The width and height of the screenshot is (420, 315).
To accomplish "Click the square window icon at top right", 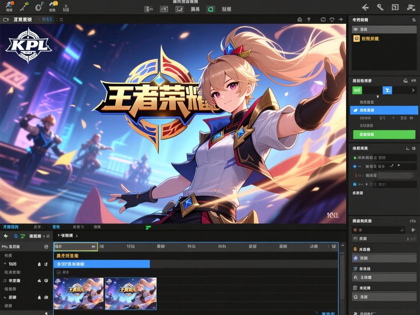I will pos(395,7).
